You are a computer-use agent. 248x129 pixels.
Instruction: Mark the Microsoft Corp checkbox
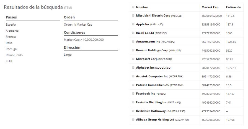point(133,59)
